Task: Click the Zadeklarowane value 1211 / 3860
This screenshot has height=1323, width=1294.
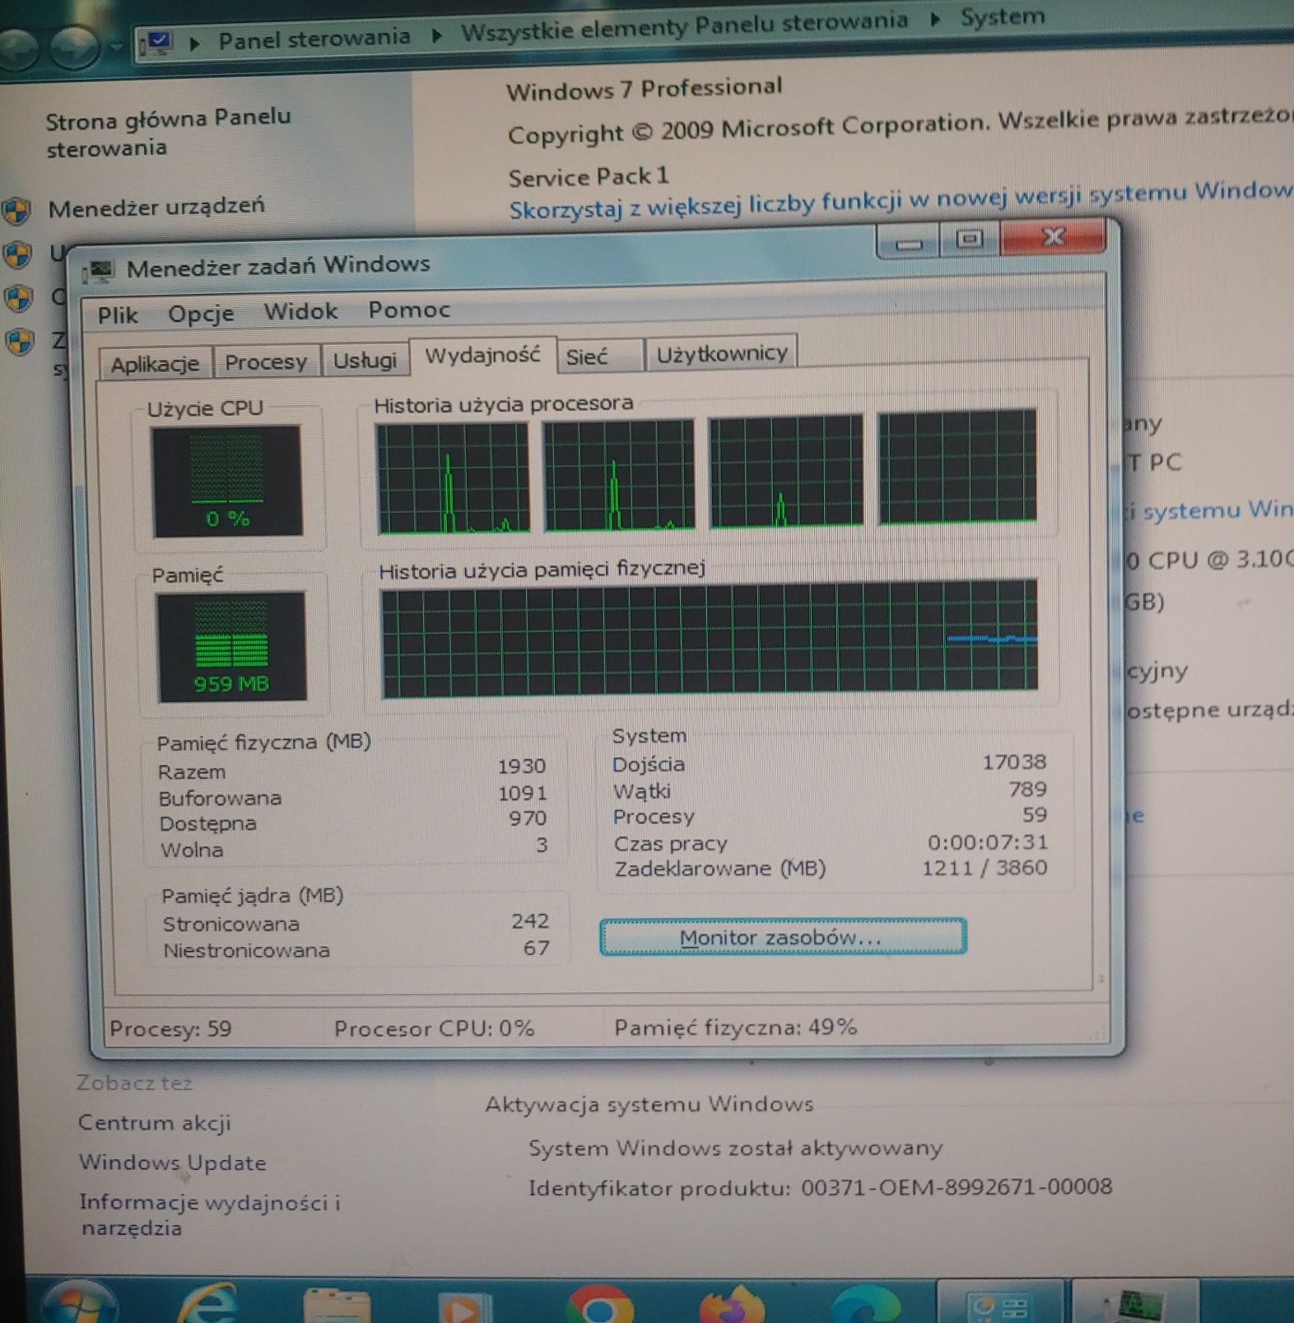Action: click(x=984, y=869)
